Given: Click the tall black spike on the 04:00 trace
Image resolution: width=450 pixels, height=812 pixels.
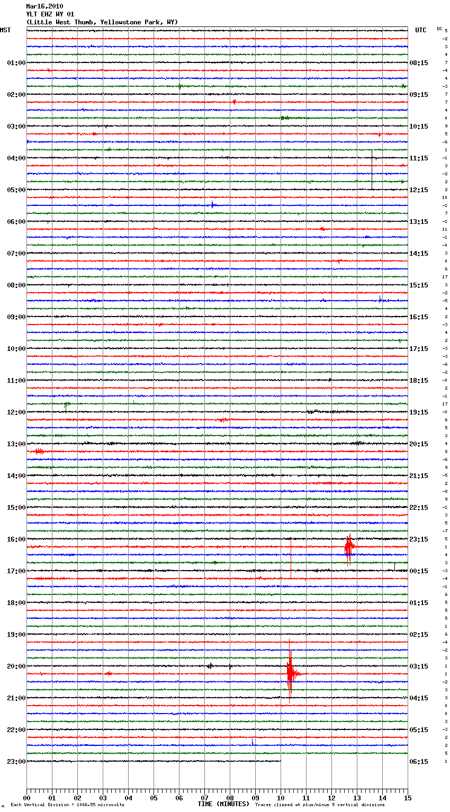Looking at the screenshot, I should point(372,169).
